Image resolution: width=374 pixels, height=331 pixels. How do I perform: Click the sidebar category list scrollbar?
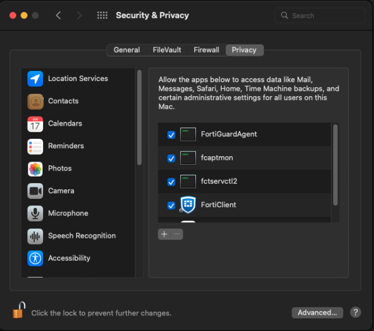[140, 117]
